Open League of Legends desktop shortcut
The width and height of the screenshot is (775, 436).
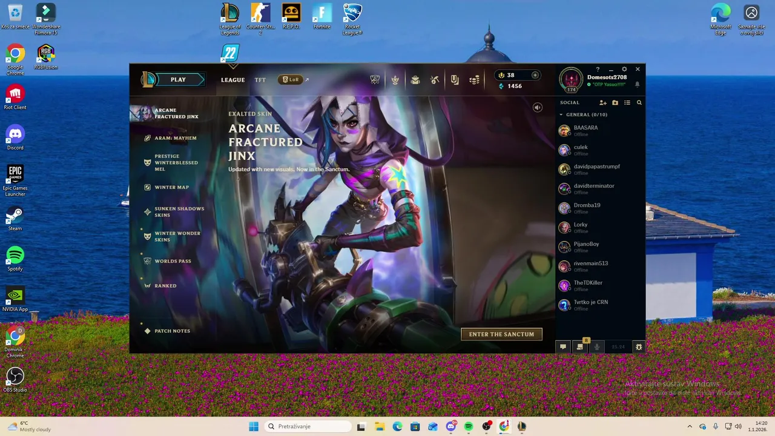click(230, 19)
